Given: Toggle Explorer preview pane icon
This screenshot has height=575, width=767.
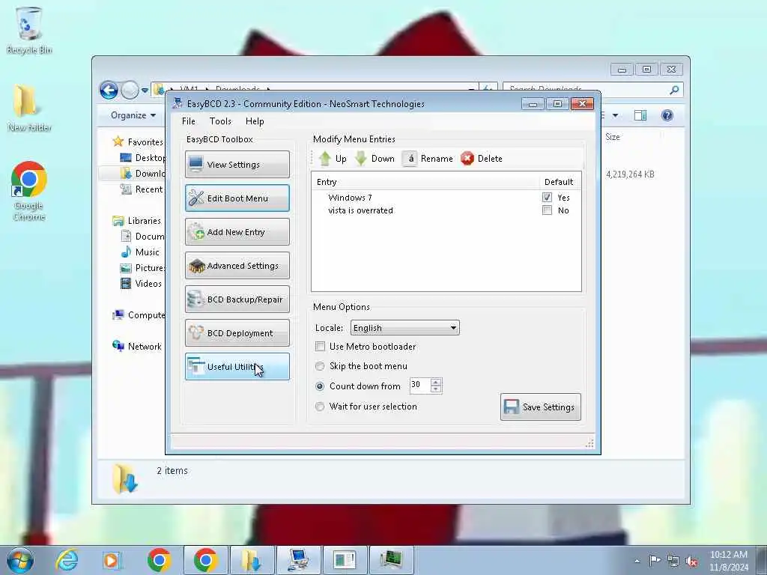Looking at the screenshot, I should (640, 115).
